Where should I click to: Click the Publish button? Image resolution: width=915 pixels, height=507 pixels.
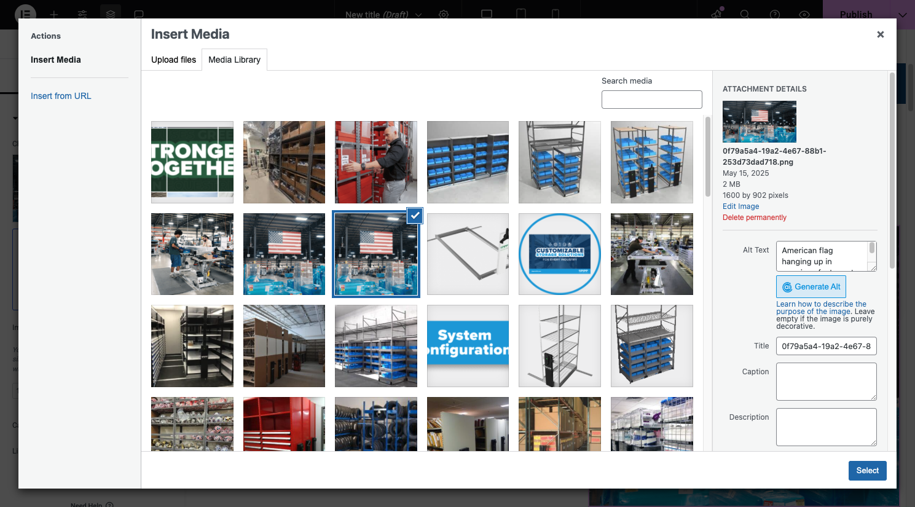coord(856,14)
